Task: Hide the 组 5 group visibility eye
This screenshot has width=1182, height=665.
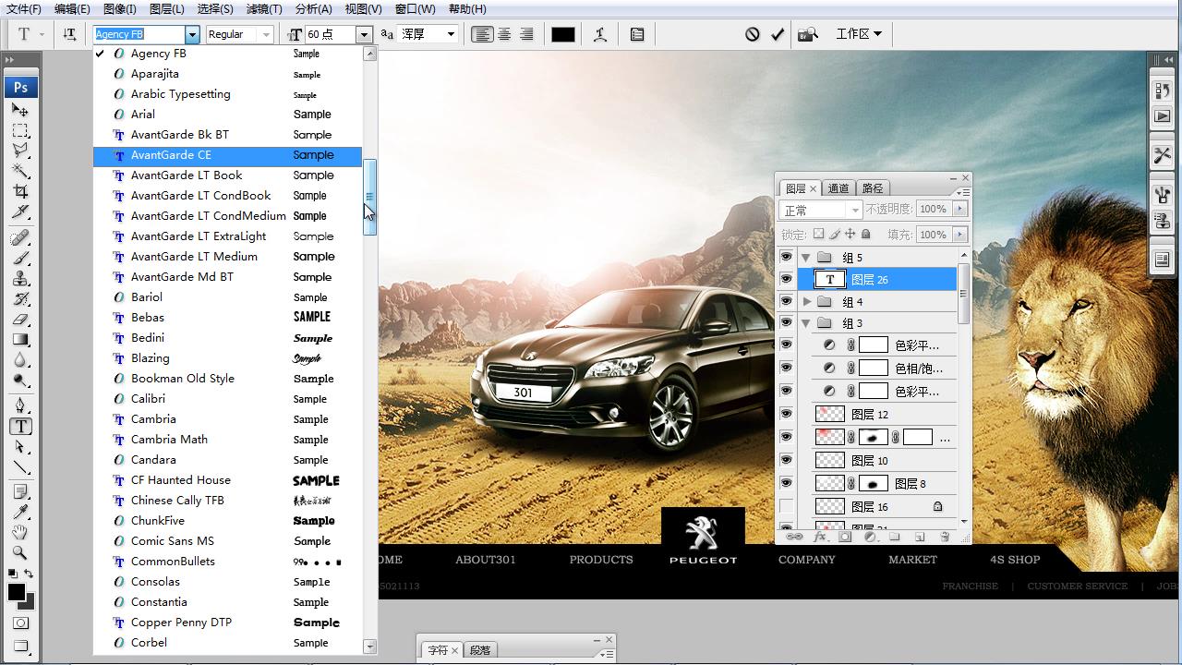Action: (x=786, y=258)
